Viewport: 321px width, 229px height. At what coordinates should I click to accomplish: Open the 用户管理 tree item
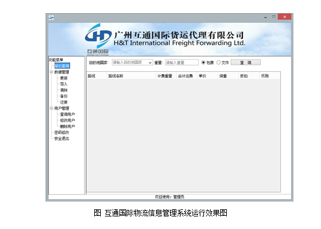[62, 108]
